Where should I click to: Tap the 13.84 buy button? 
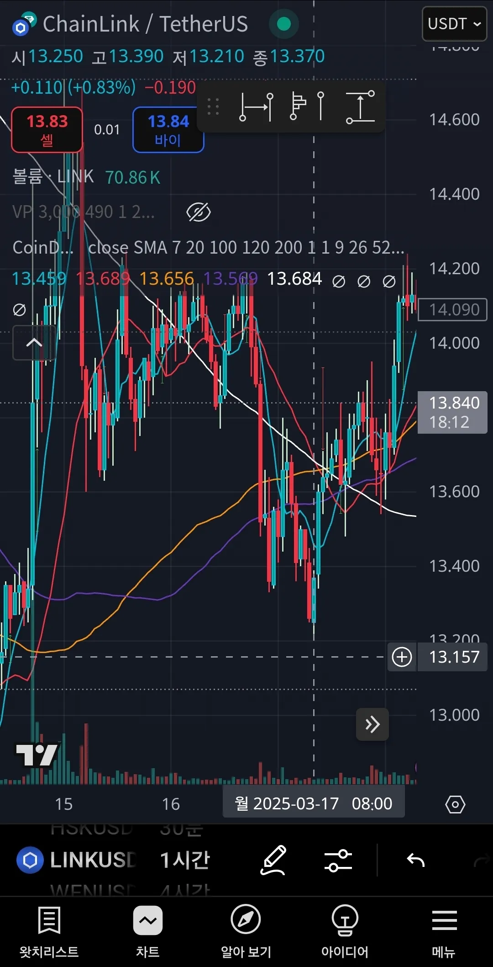[x=168, y=130]
